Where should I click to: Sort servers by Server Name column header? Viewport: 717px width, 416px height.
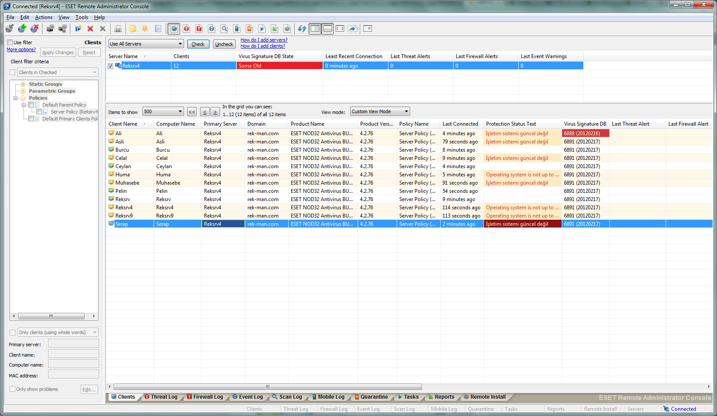(138, 56)
